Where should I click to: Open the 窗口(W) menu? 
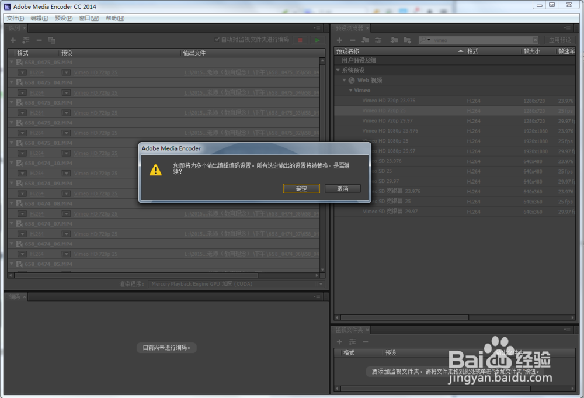tap(89, 18)
